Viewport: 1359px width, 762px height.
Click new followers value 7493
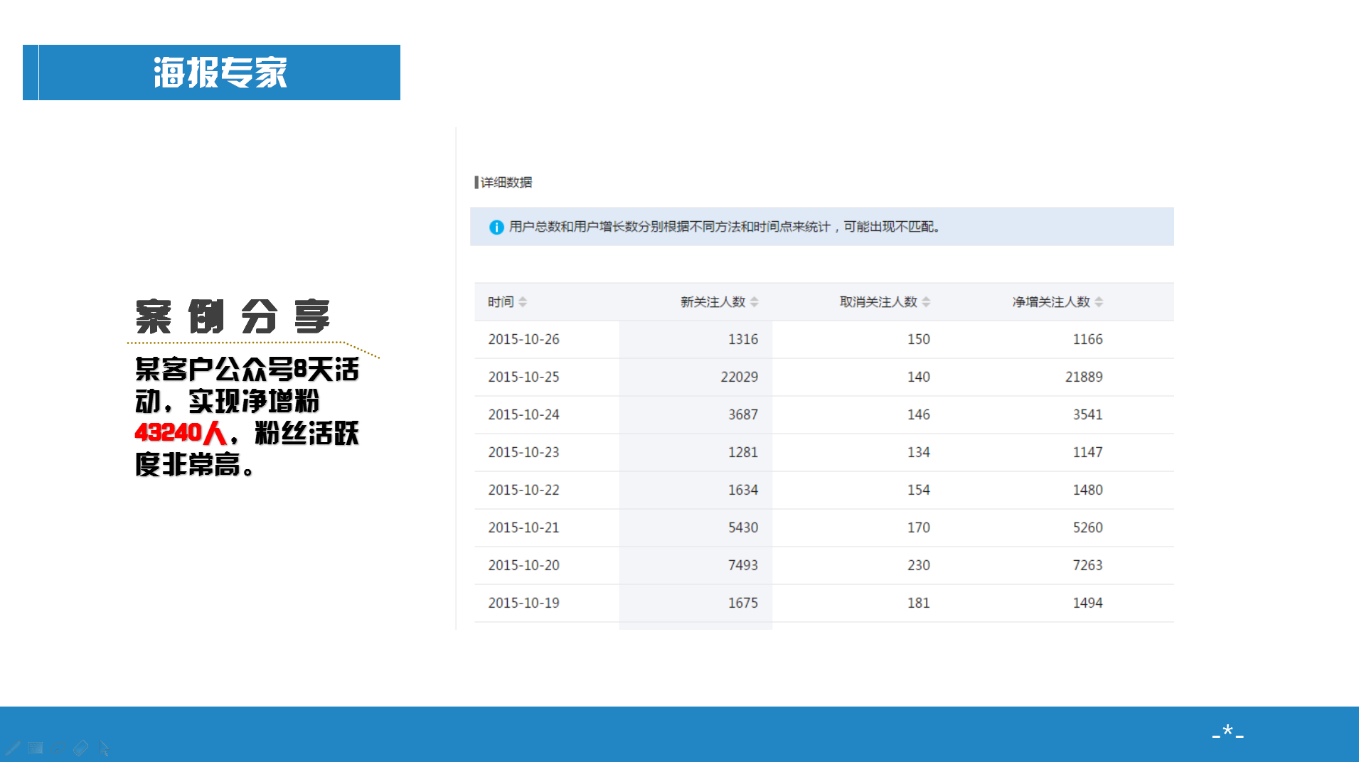click(x=743, y=566)
